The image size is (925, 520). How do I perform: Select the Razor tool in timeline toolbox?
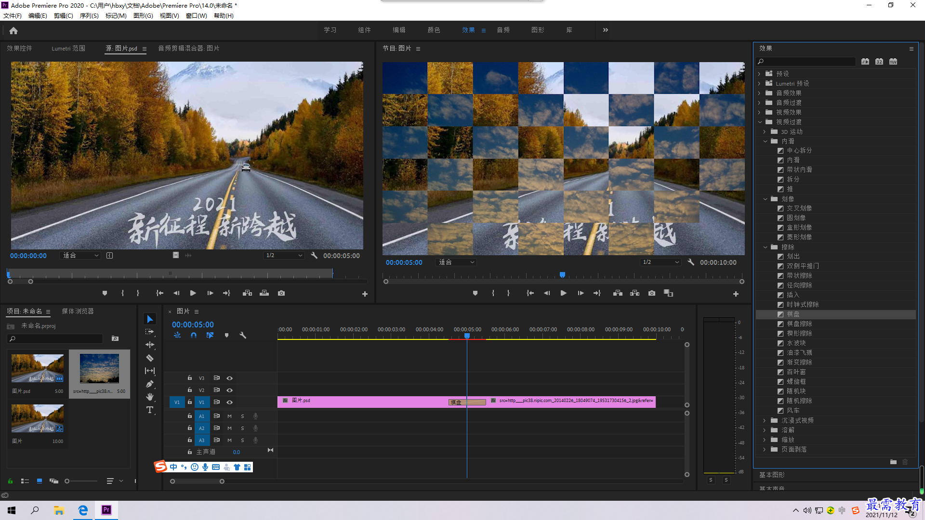coord(150,358)
